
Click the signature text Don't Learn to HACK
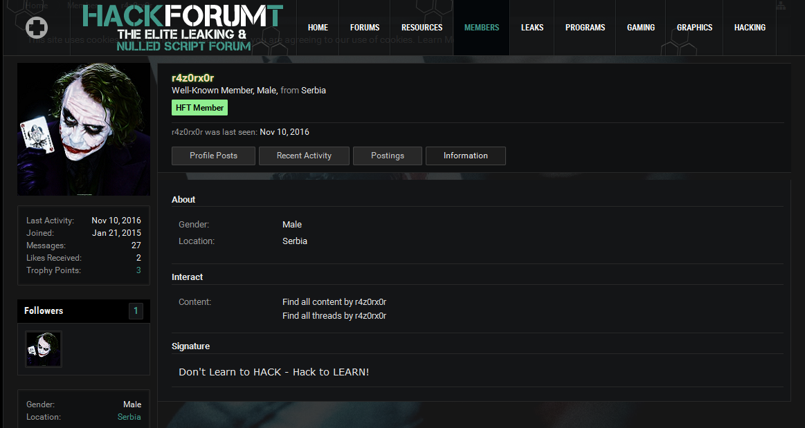273,372
